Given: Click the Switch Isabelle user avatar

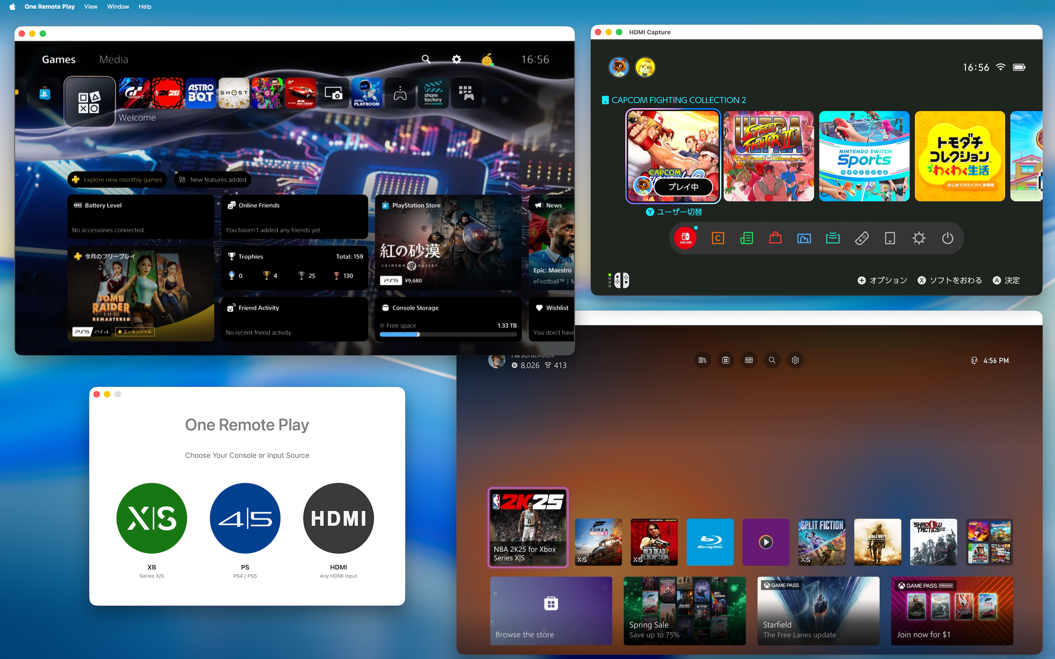Looking at the screenshot, I should [645, 67].
